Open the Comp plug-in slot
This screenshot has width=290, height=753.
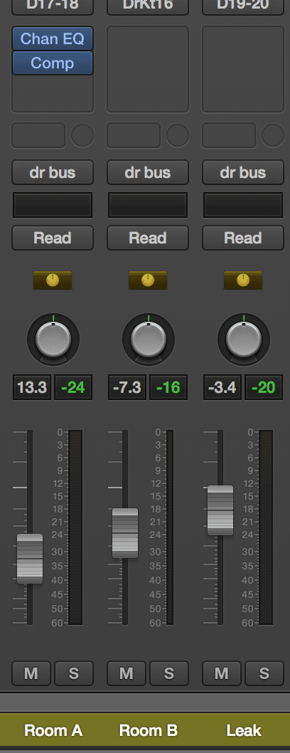(x=53, y=63)
